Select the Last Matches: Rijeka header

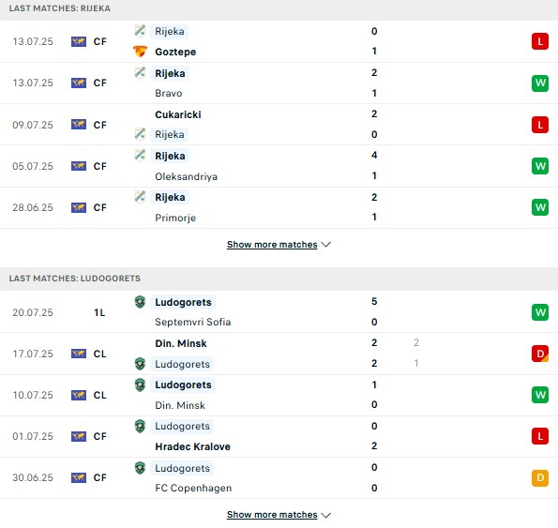tap(60, 8)
